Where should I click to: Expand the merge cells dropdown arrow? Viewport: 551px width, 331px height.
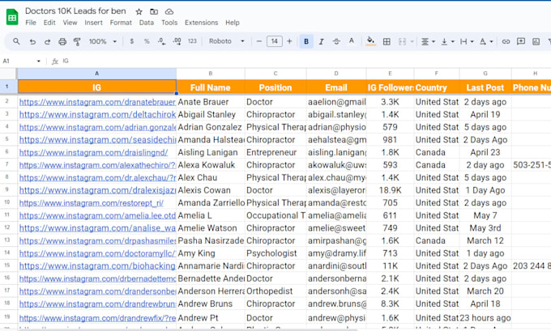click(x=412, y=41)
